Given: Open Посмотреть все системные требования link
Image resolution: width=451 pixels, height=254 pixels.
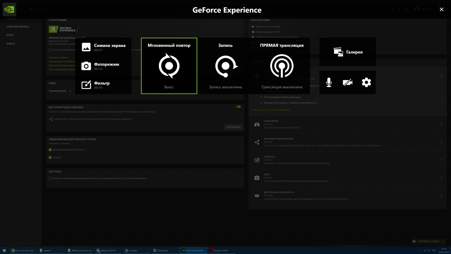Looking at the screenshot, I should (271, 110).
